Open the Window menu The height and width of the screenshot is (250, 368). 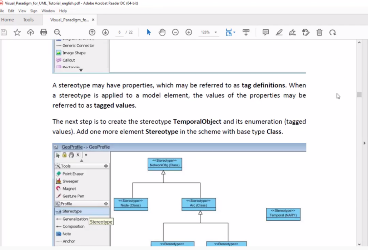(48, 11)
